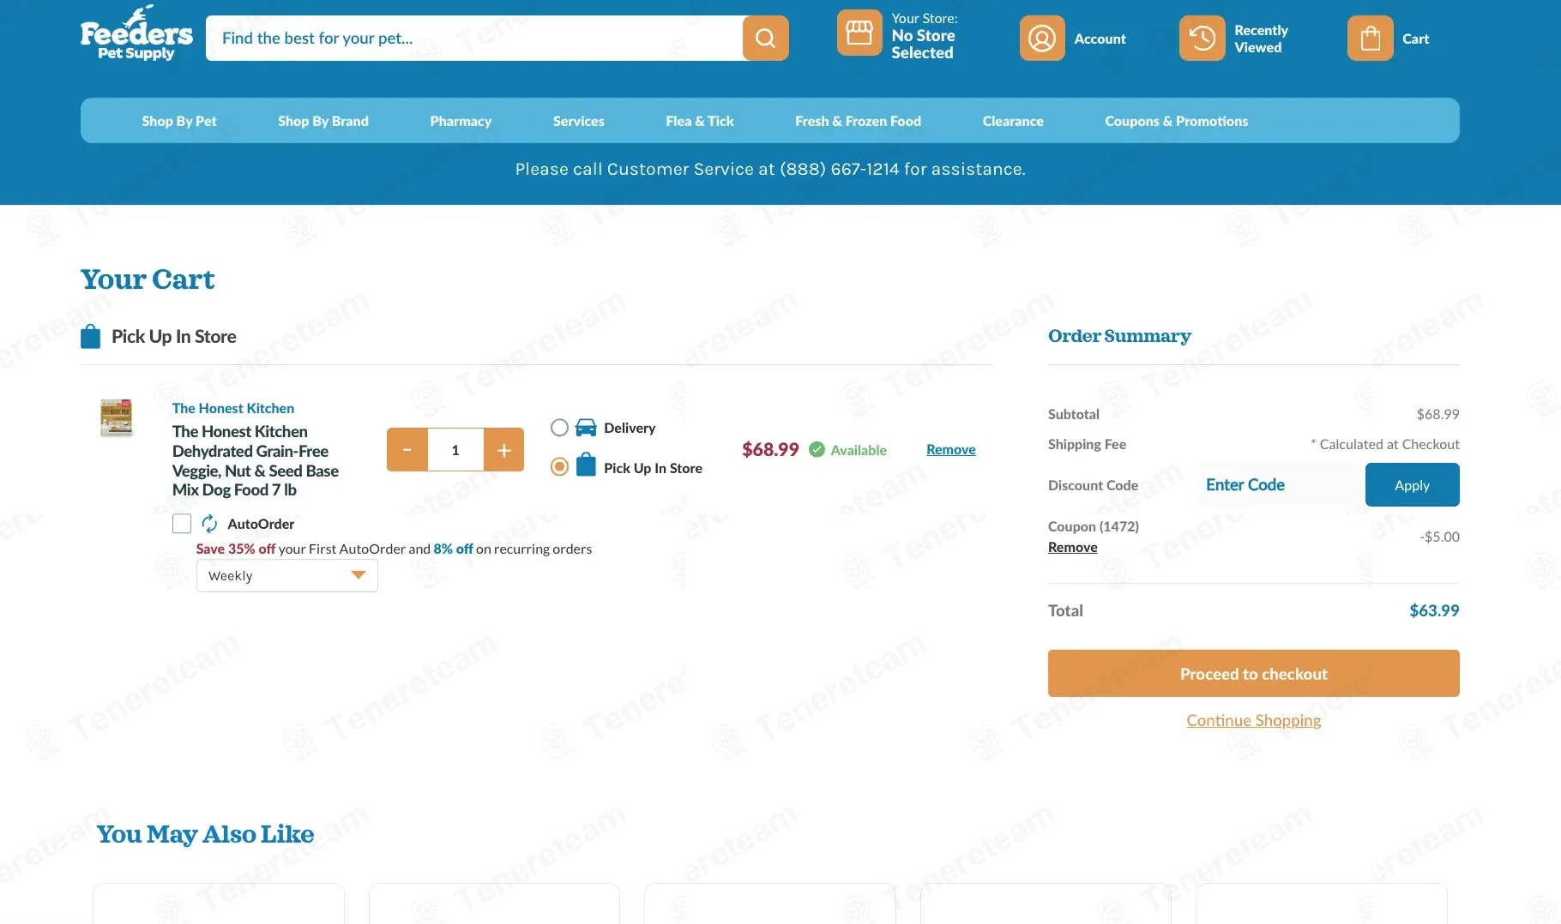Viewport: 1561px width, 924px height.
Task: Click the orange search magnifier icon
Action: [x=765, y=39]
